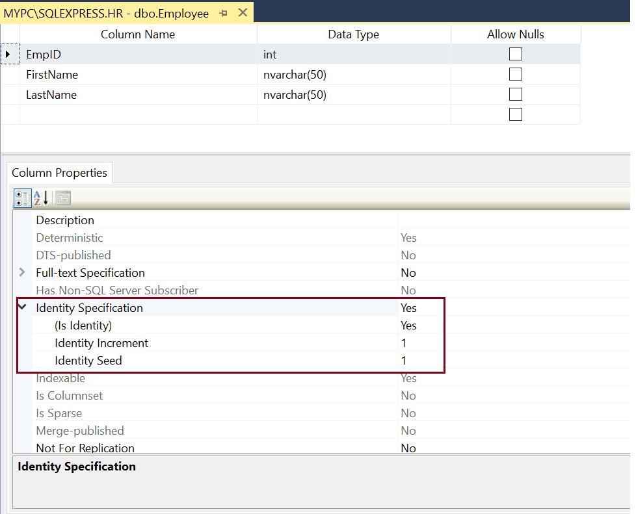Screen dimensions: 636x514
Task: Pin the dbo.Employee document tab
Action: point(223,13)
